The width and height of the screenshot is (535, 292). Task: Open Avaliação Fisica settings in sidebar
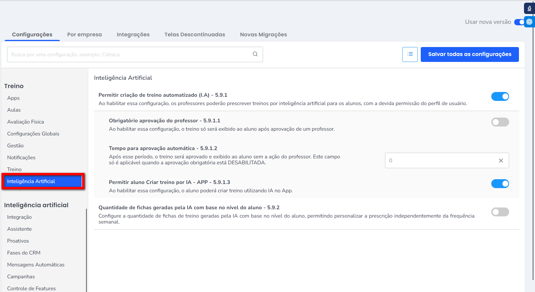[26, 122]
